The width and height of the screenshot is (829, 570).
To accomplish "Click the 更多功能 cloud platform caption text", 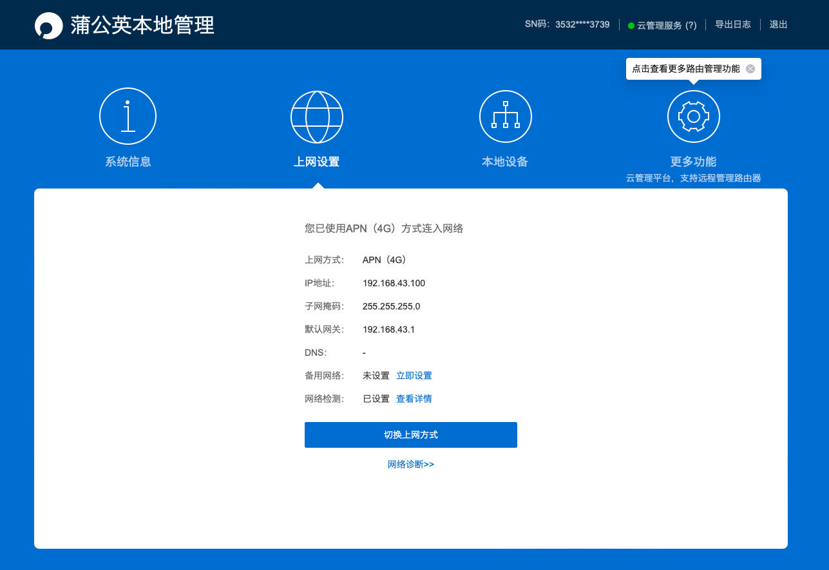I will [693, 178].
